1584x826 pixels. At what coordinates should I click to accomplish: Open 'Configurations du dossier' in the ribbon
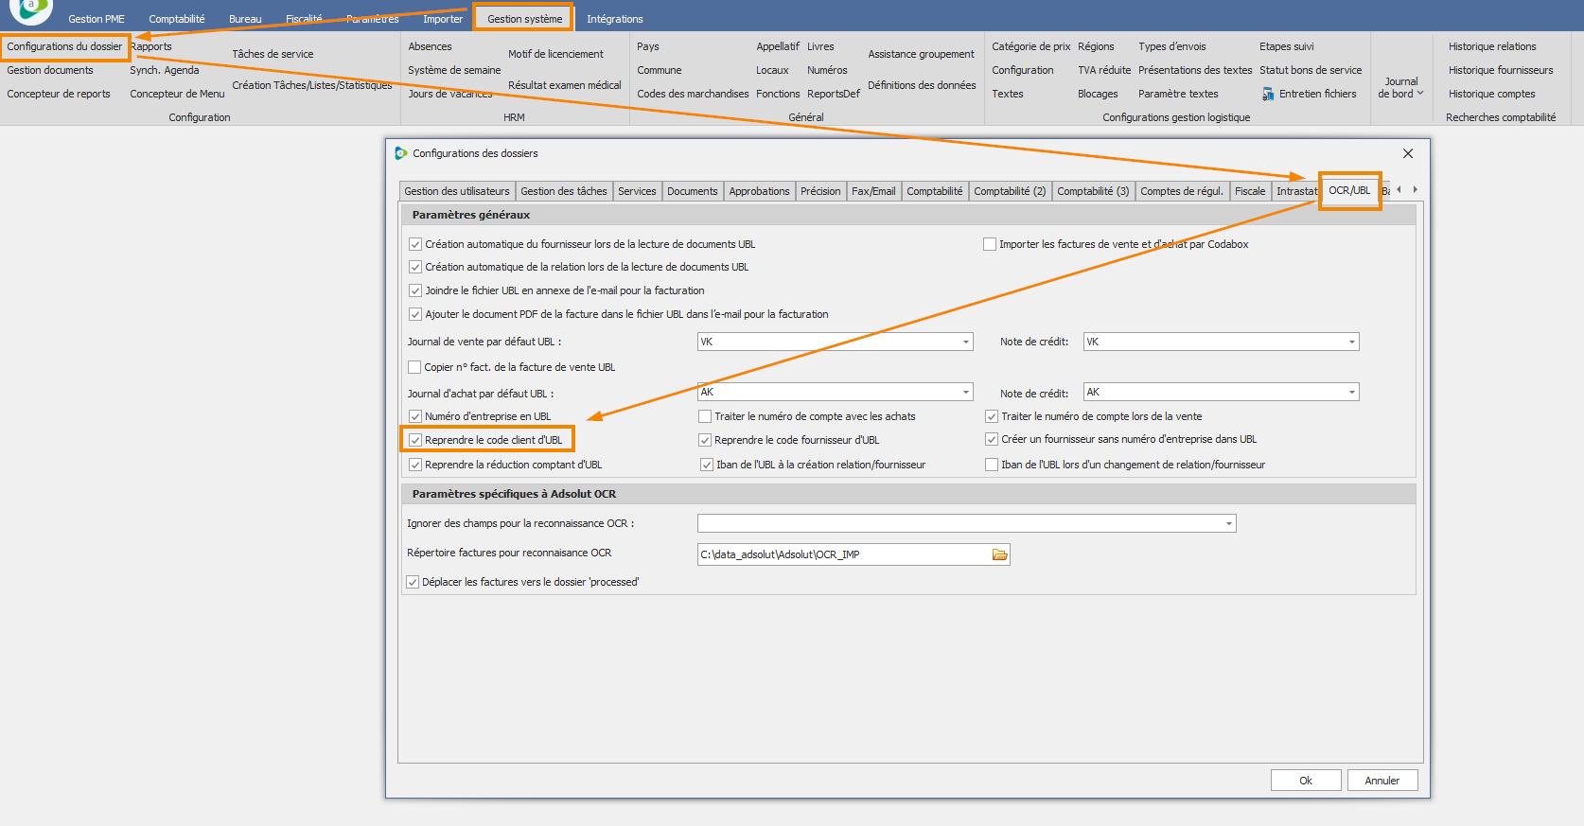[x=64, y=46]
